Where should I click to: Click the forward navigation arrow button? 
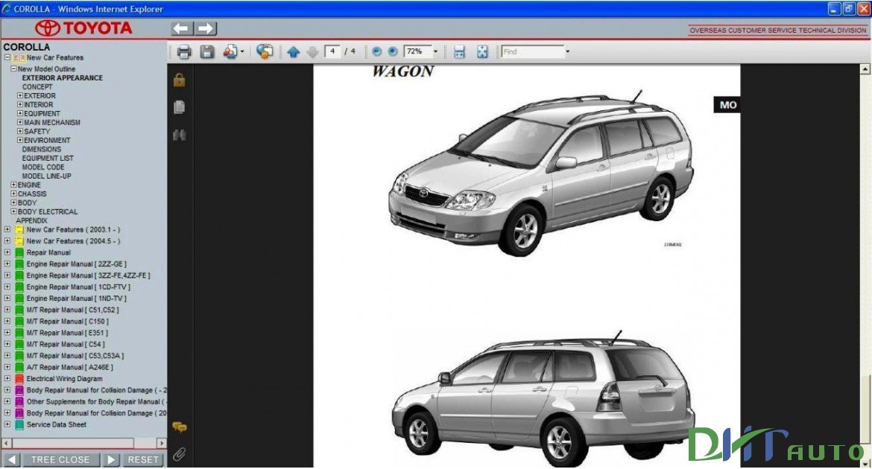tap(205, 28)
